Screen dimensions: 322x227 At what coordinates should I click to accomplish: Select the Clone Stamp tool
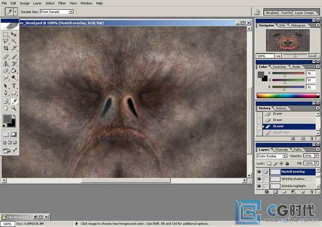point(6,64)
